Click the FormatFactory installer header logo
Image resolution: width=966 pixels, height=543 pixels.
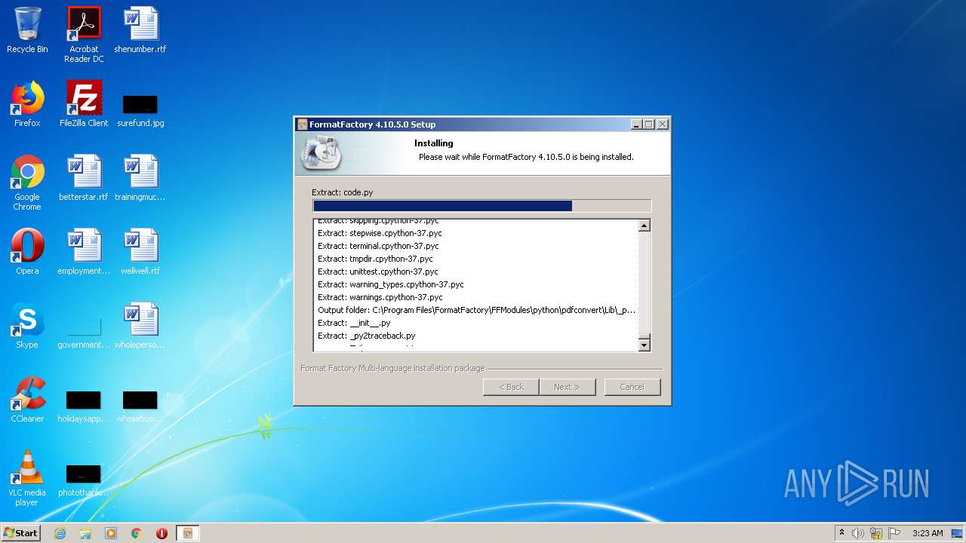[x=321, y=152]
